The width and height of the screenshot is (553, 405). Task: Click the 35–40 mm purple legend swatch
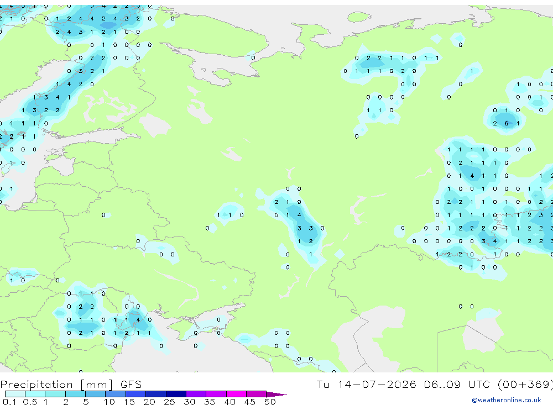216,394
